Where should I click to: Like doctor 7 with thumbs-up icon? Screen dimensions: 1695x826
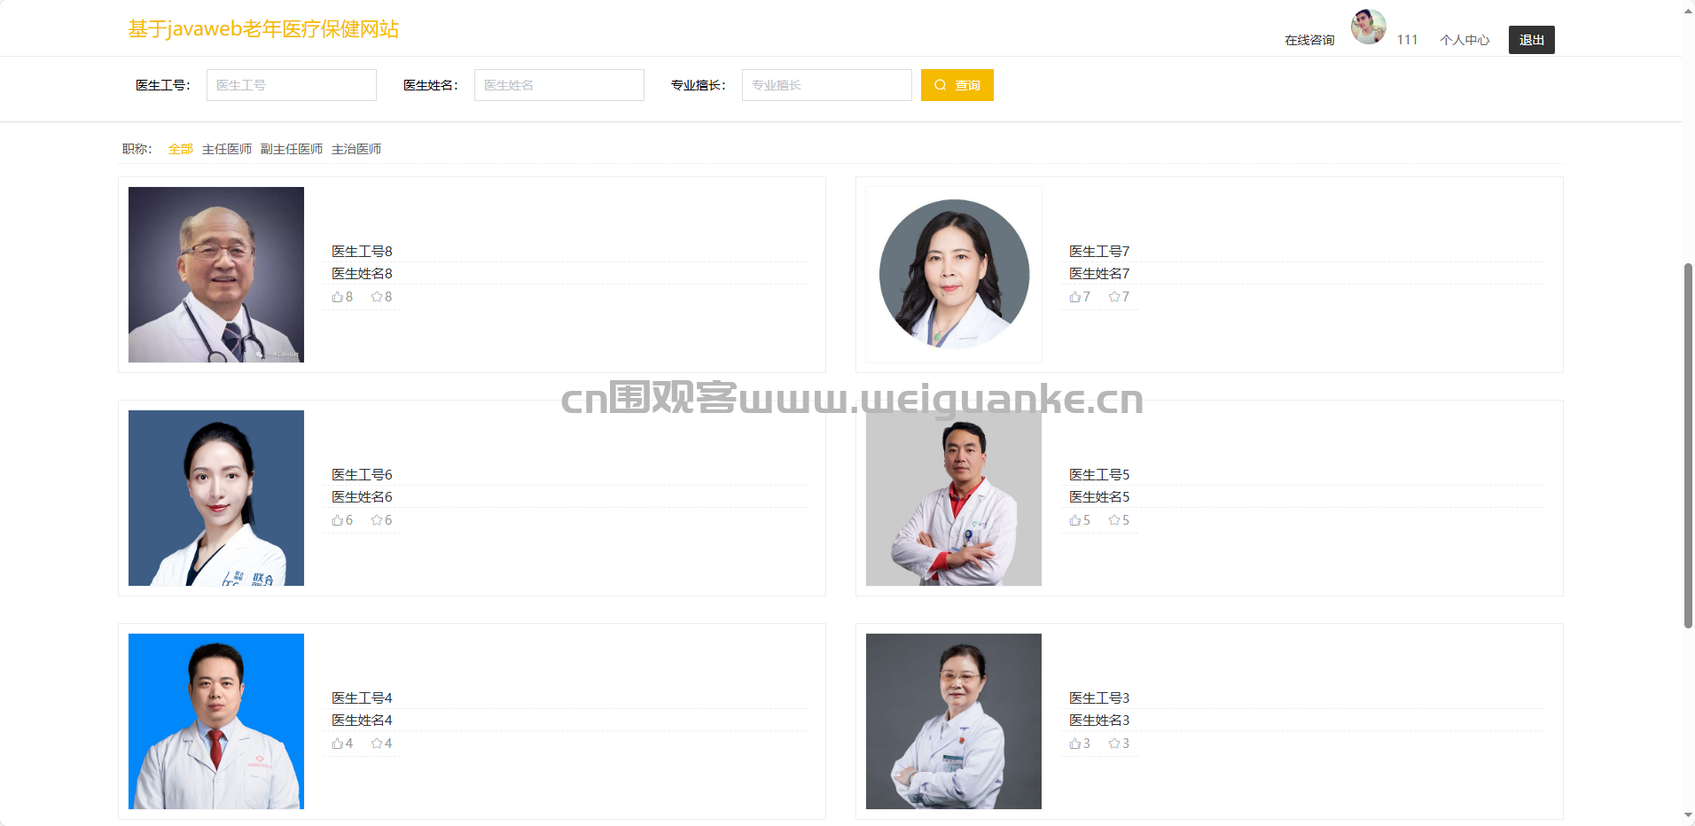point(1074,297)
